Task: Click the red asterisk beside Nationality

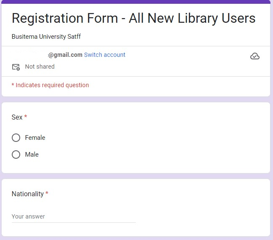Action: click(x=47, y=194)
